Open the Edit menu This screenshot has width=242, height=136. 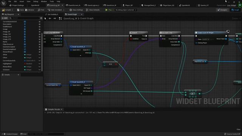(x=15, y=2)
